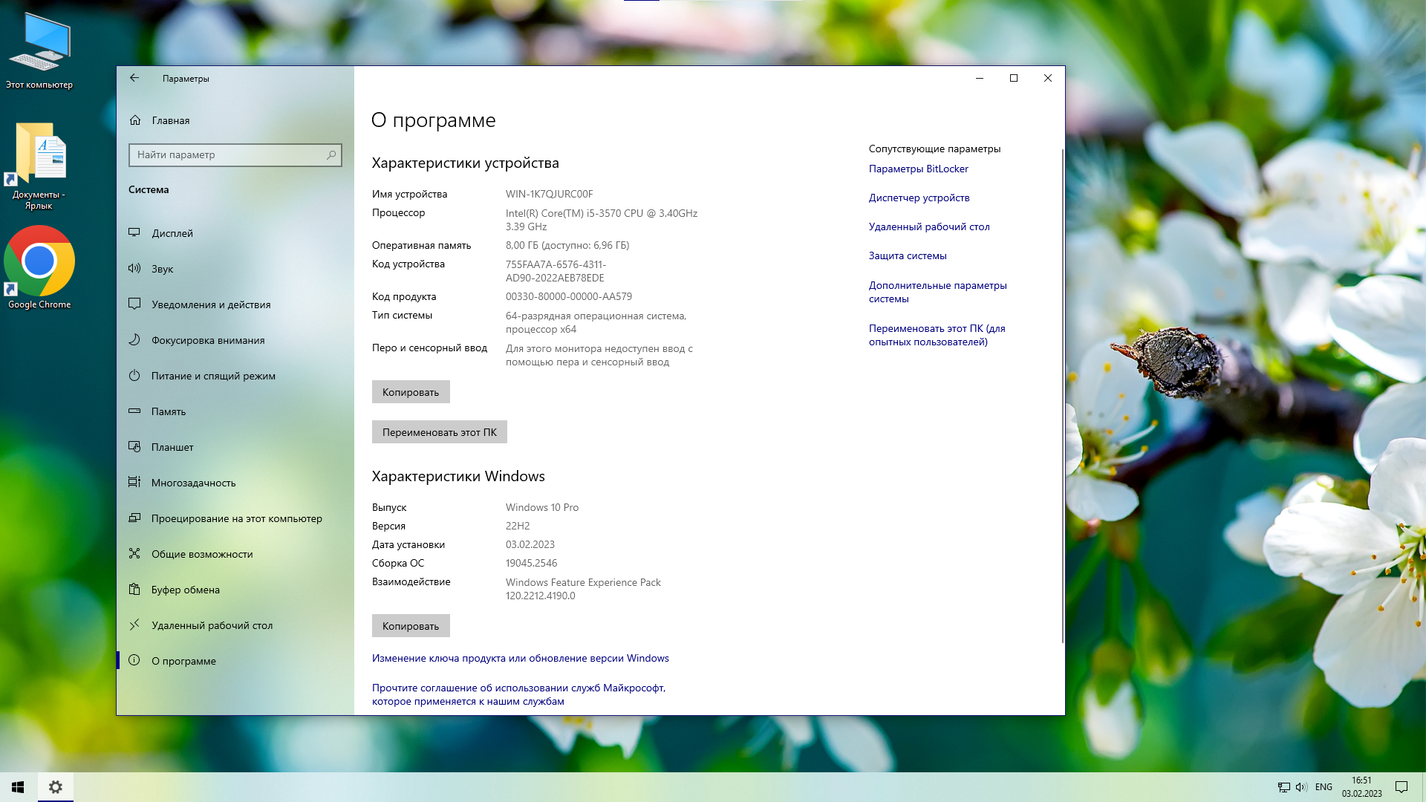Open Дисплей (Display) settings
Viewport: 1426px width, 802px height.
172,233
